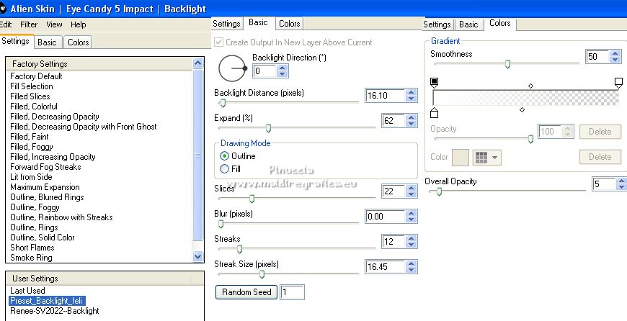627x321 pixels.
Task: Open the gradient Color swatch
Action: (x=460, y=158)
